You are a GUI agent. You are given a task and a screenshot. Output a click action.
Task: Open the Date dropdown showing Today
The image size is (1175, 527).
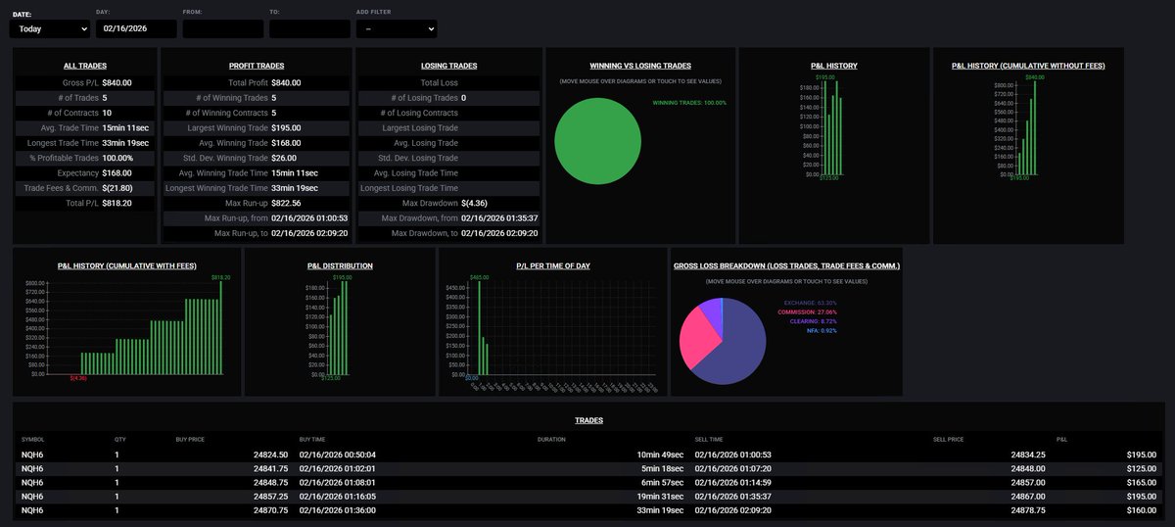pos(49,29)
